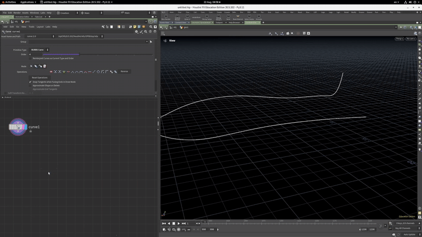Click the Order slider track
The width and height of the screenshot is (422, 237).
(98, 55)
